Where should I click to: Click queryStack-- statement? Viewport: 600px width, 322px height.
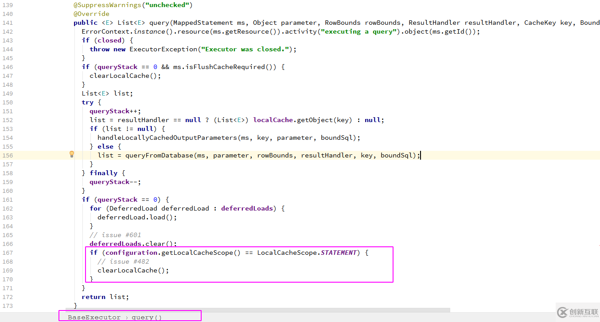coord(115,182)
